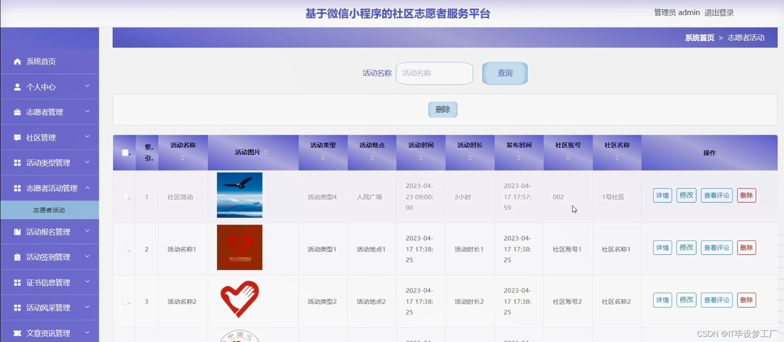Click the briefcase icon beside 志愿者管理
The image size is (784, 342).
17,112
